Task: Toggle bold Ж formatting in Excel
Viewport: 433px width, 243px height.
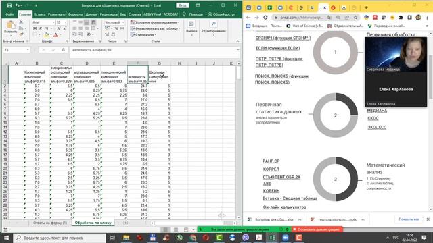Action: coord(35,28)
